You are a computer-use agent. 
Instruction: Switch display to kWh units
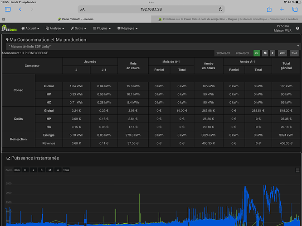283,53
